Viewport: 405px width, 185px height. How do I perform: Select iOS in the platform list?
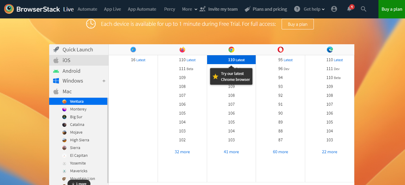(79, 60)
